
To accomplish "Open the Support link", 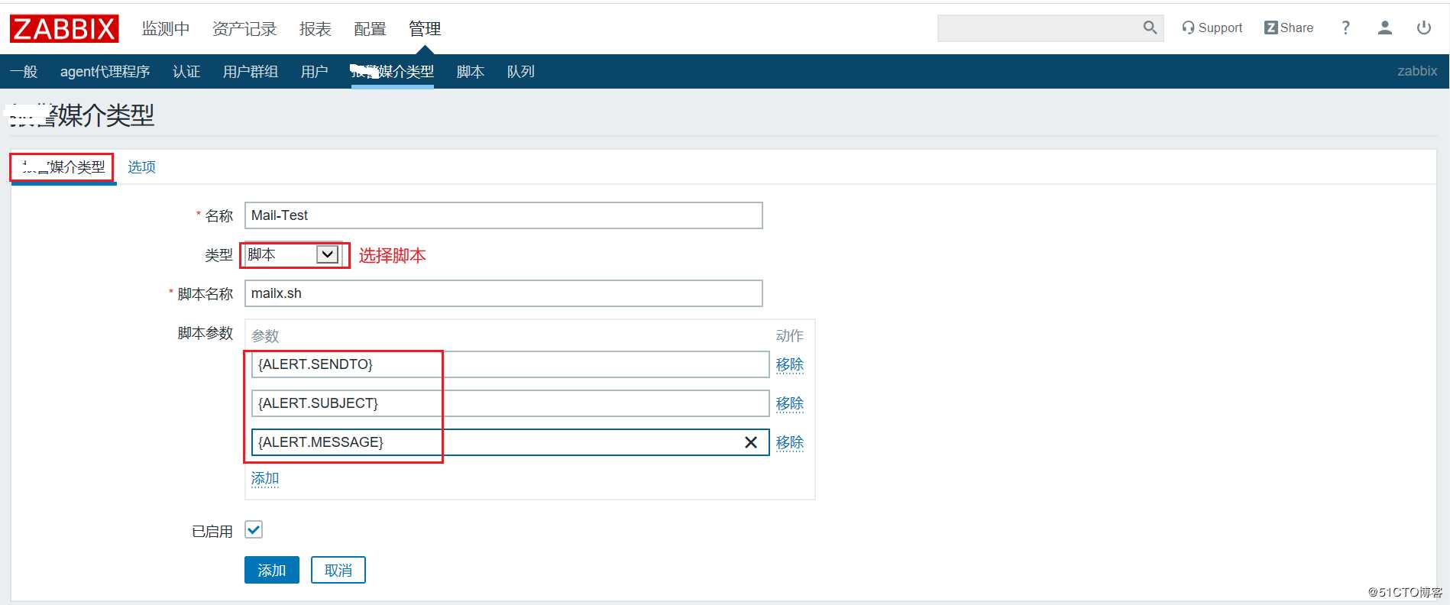I will (x=1212, y=27).
